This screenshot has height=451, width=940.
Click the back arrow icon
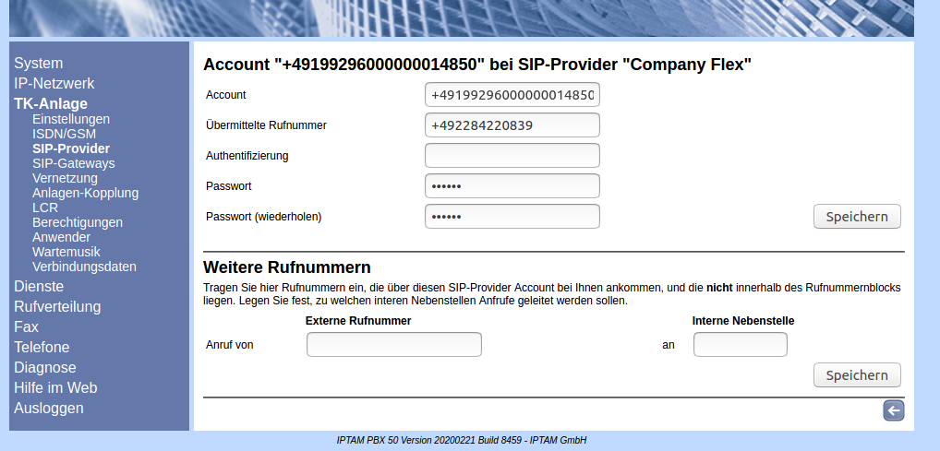click(893, 411)
